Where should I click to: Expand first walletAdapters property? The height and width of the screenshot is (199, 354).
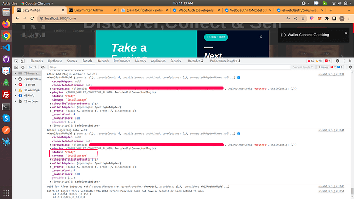point(51,107)
